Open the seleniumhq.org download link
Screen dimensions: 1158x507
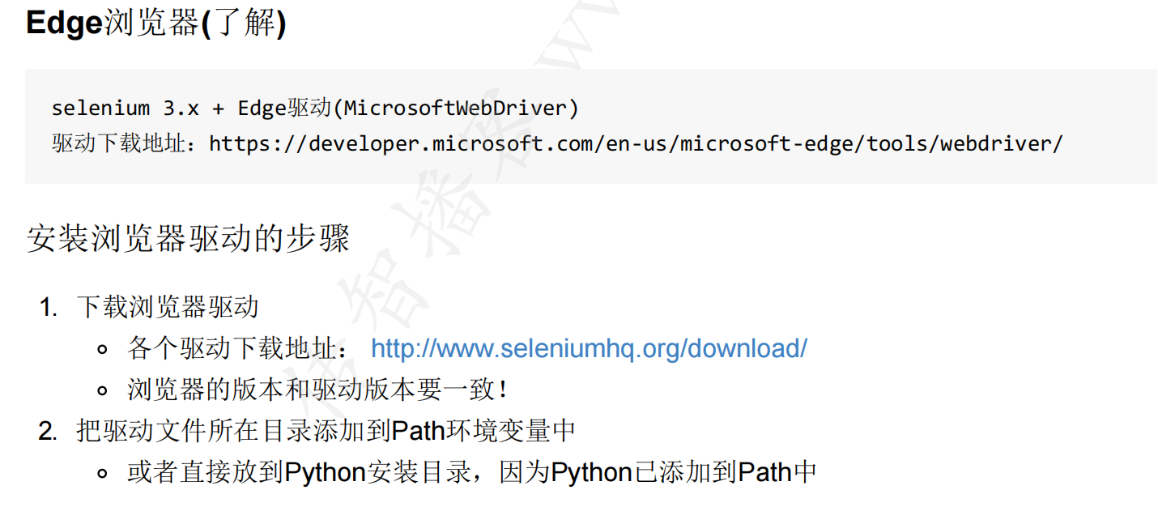[589, 349]
